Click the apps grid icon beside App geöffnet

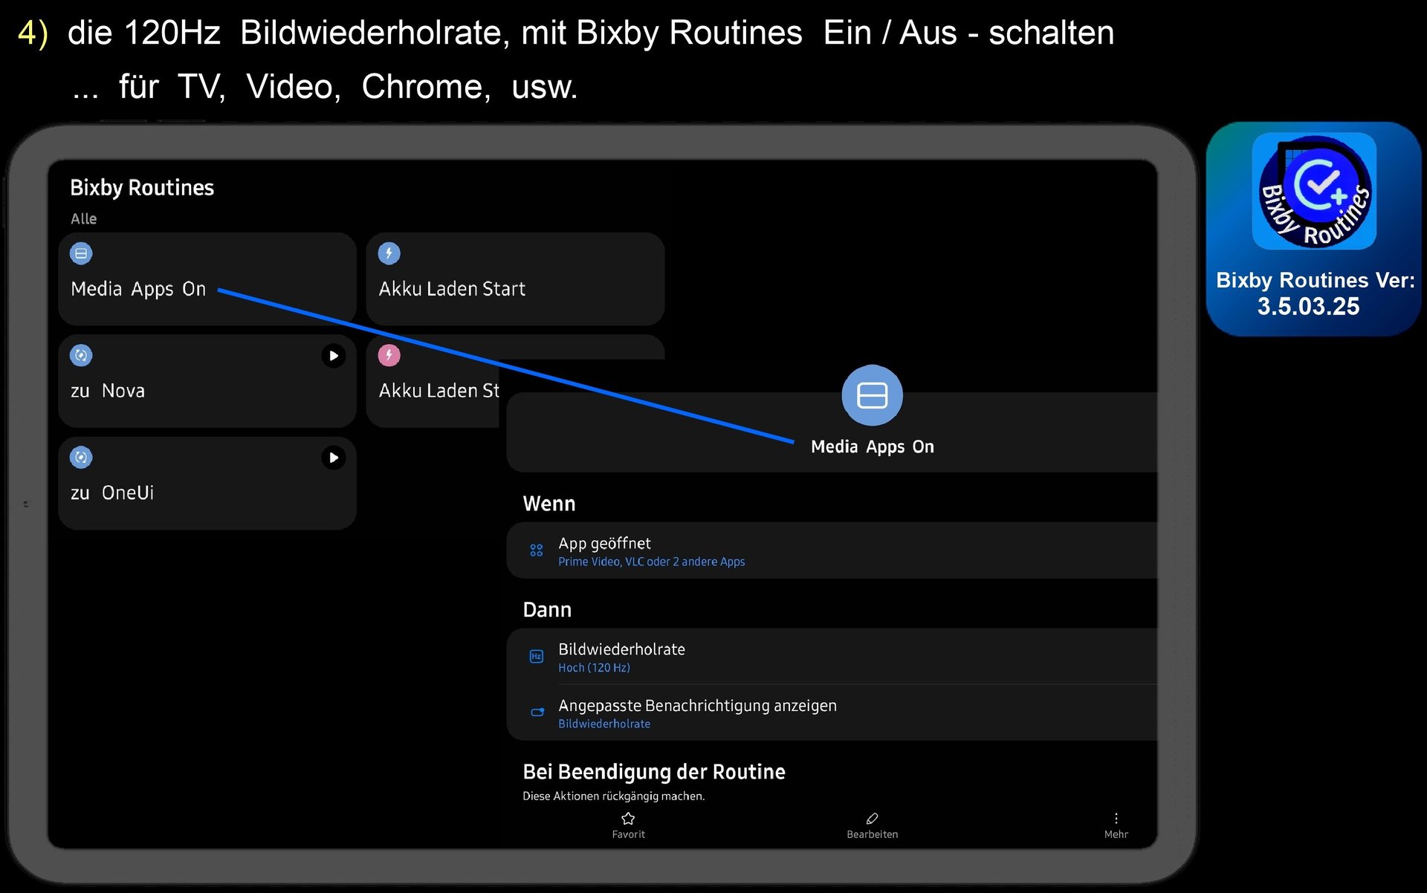pos(536,551)
